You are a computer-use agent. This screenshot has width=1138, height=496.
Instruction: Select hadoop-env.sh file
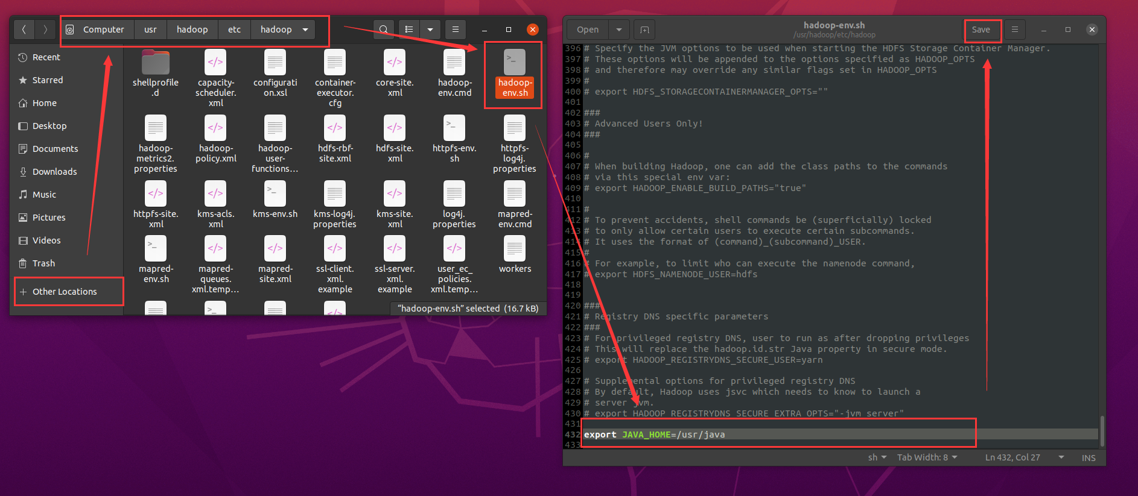[x=515, y=73]
